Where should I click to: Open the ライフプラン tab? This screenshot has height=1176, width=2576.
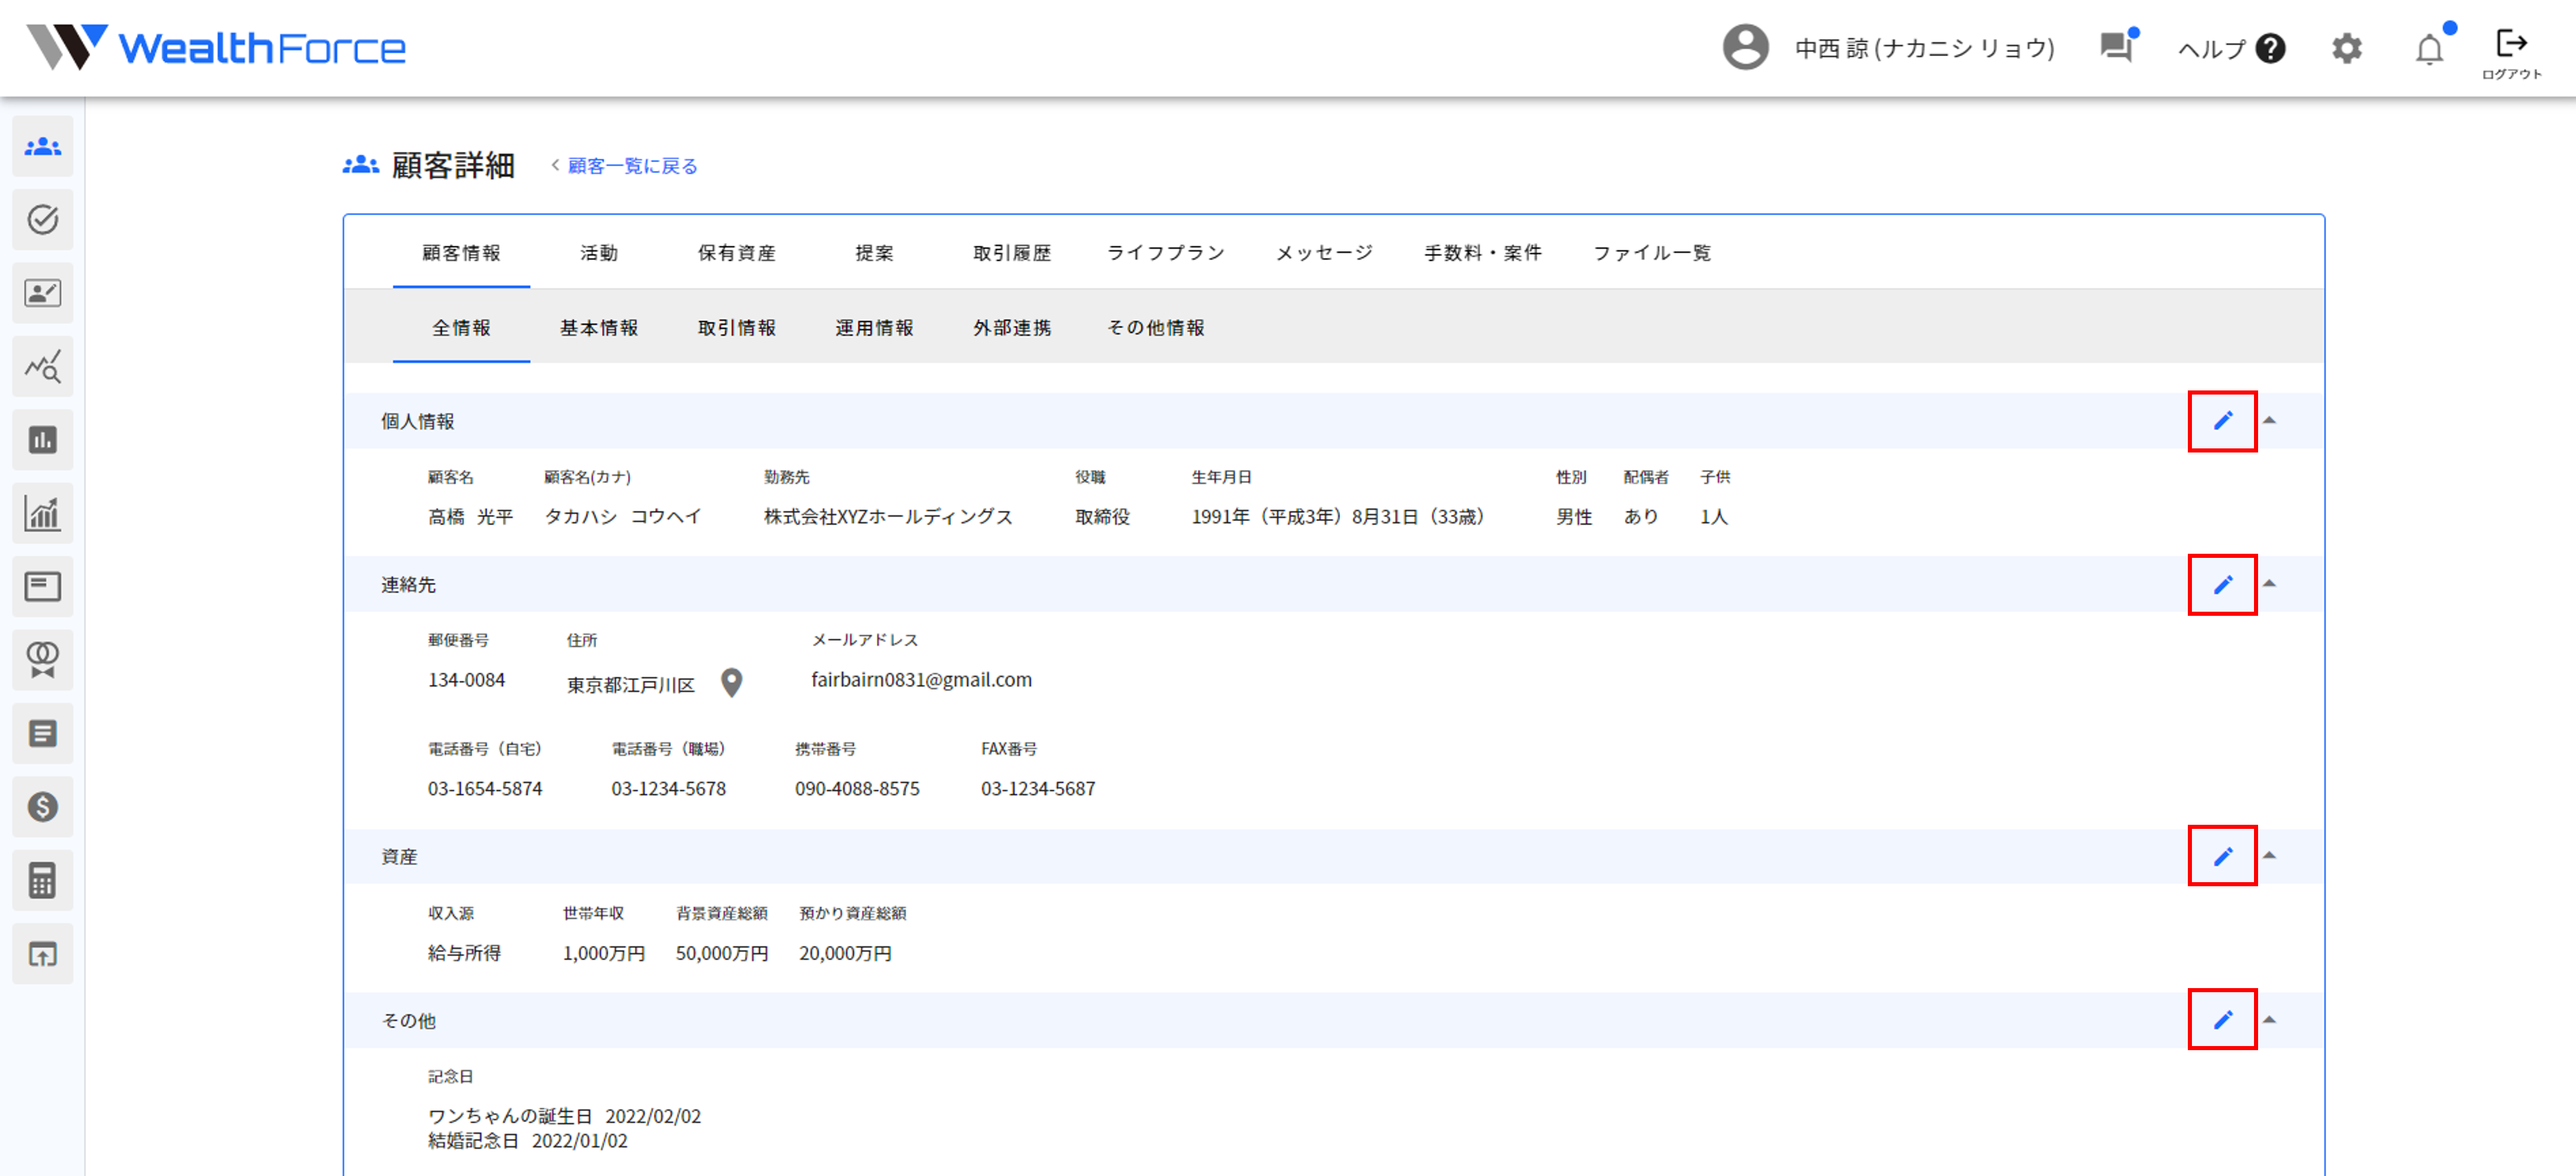coord(1165,253)
